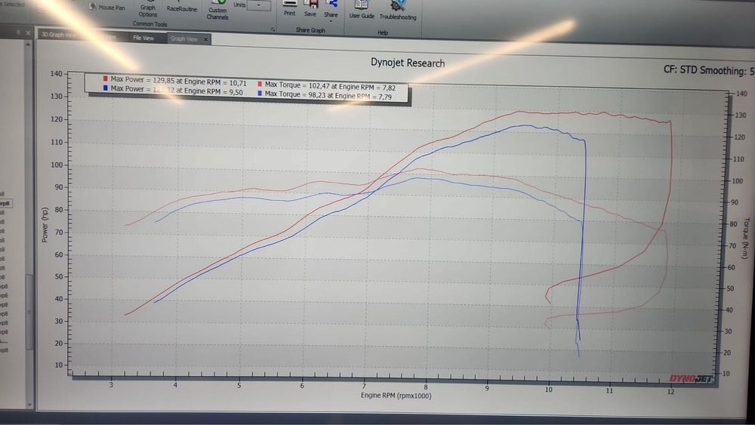
Task: Switch to the File View tab
Action: pos(143,38)
